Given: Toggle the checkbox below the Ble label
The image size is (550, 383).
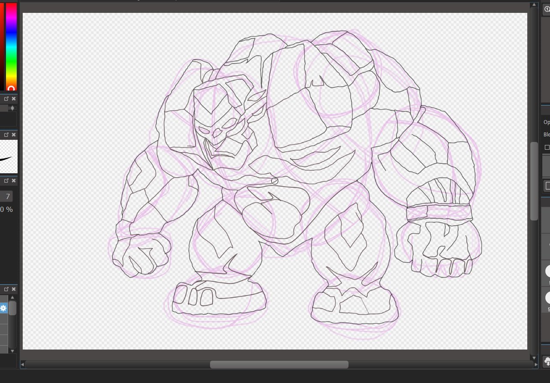Looking at the screenshot, I should tap(547, 147).
